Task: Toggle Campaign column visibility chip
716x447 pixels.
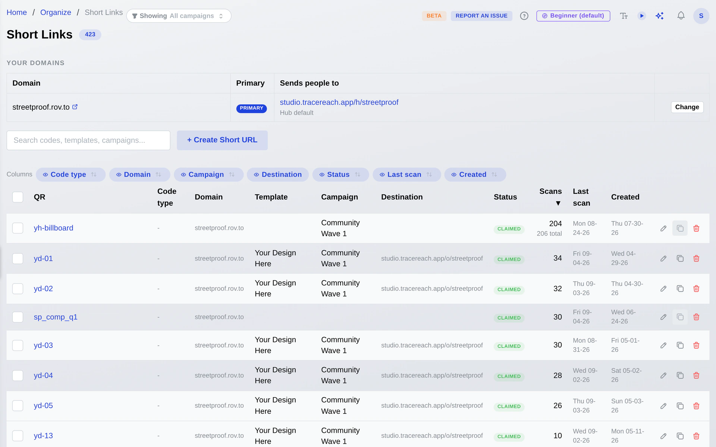Action: [208, 175]
